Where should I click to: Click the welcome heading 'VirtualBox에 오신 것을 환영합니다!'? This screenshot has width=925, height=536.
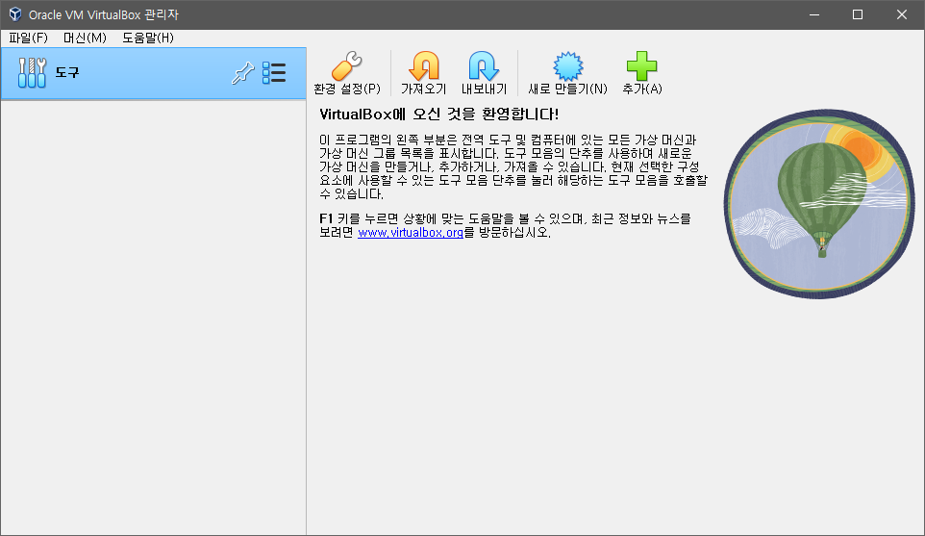[x=438, y=114]
